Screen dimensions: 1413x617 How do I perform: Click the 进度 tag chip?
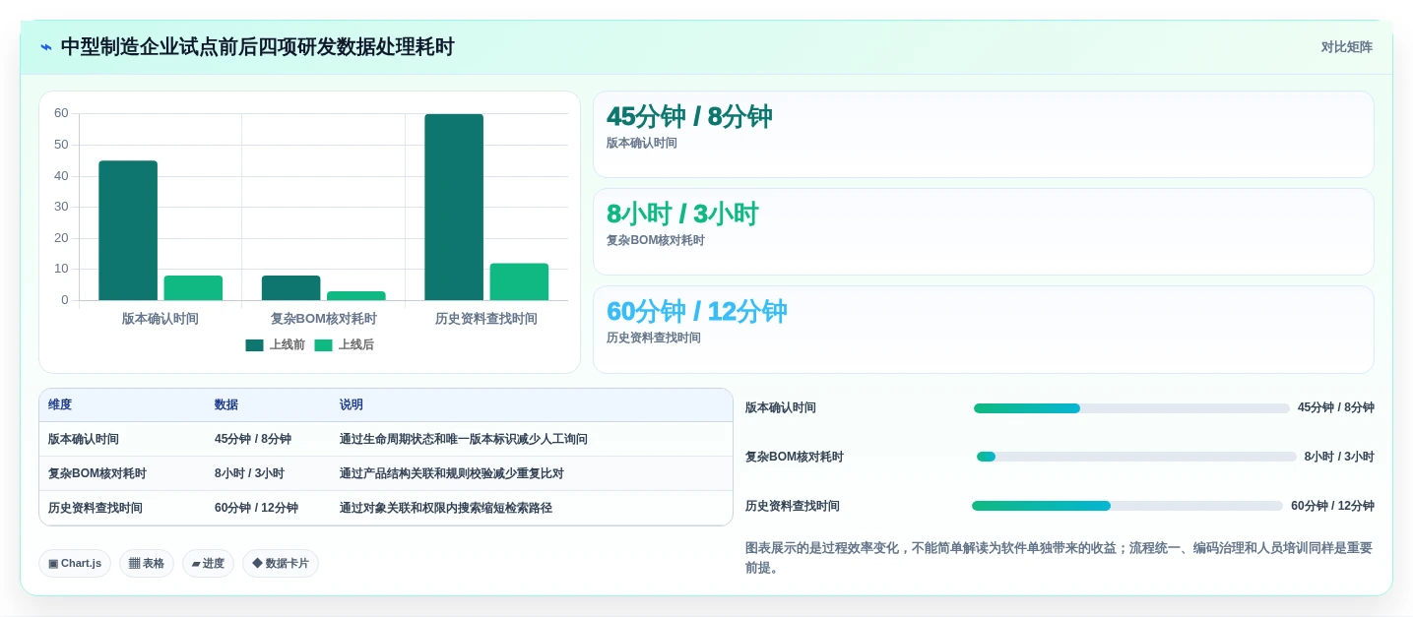tap(208, 563)
